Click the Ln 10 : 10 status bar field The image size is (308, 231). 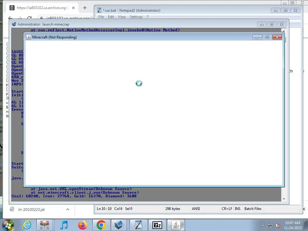[x=104, y=209]
